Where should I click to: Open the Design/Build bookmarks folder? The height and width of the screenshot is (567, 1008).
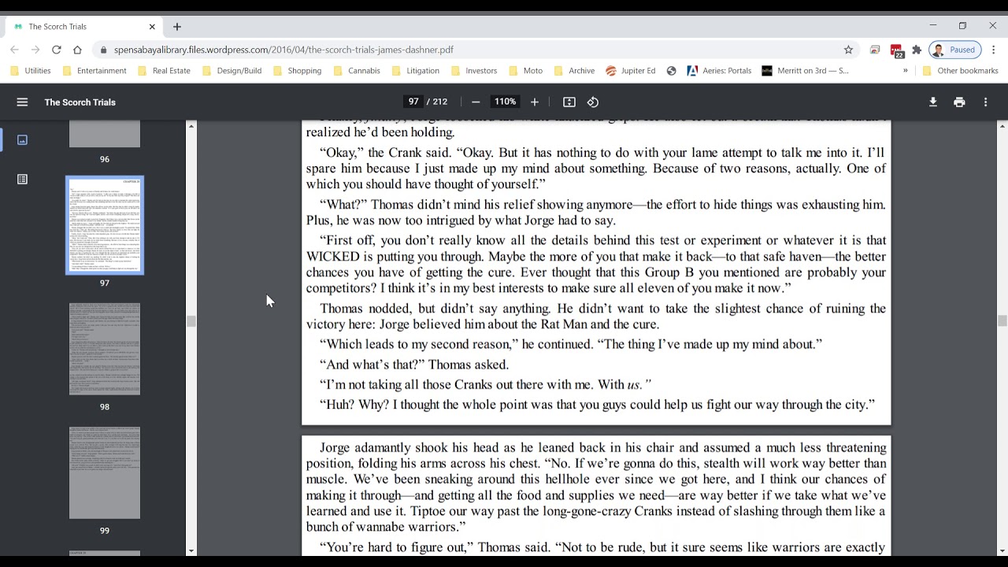click(232, 71)
